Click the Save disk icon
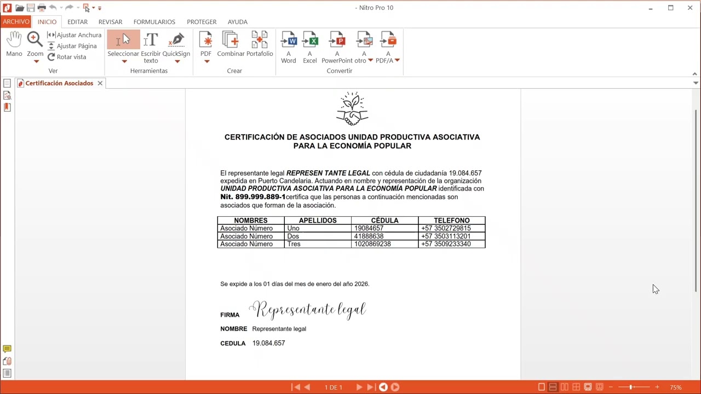The height and width of the screenshot is (394, 701). click(31, 8)
